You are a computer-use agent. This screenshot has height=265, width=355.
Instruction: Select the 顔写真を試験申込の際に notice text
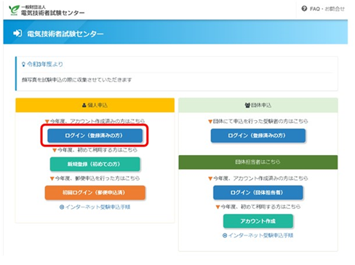coord(76,80)
